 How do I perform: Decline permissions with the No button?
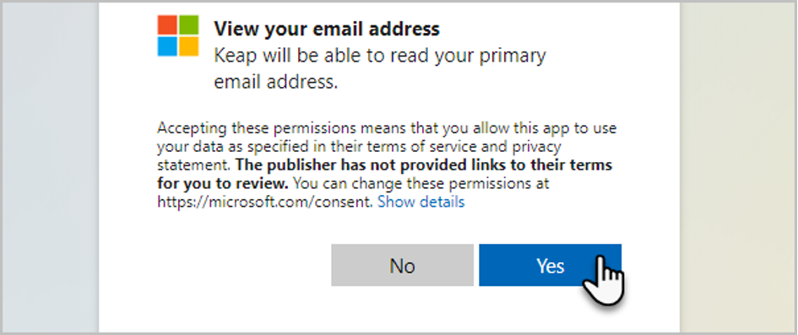coord(402,265)
